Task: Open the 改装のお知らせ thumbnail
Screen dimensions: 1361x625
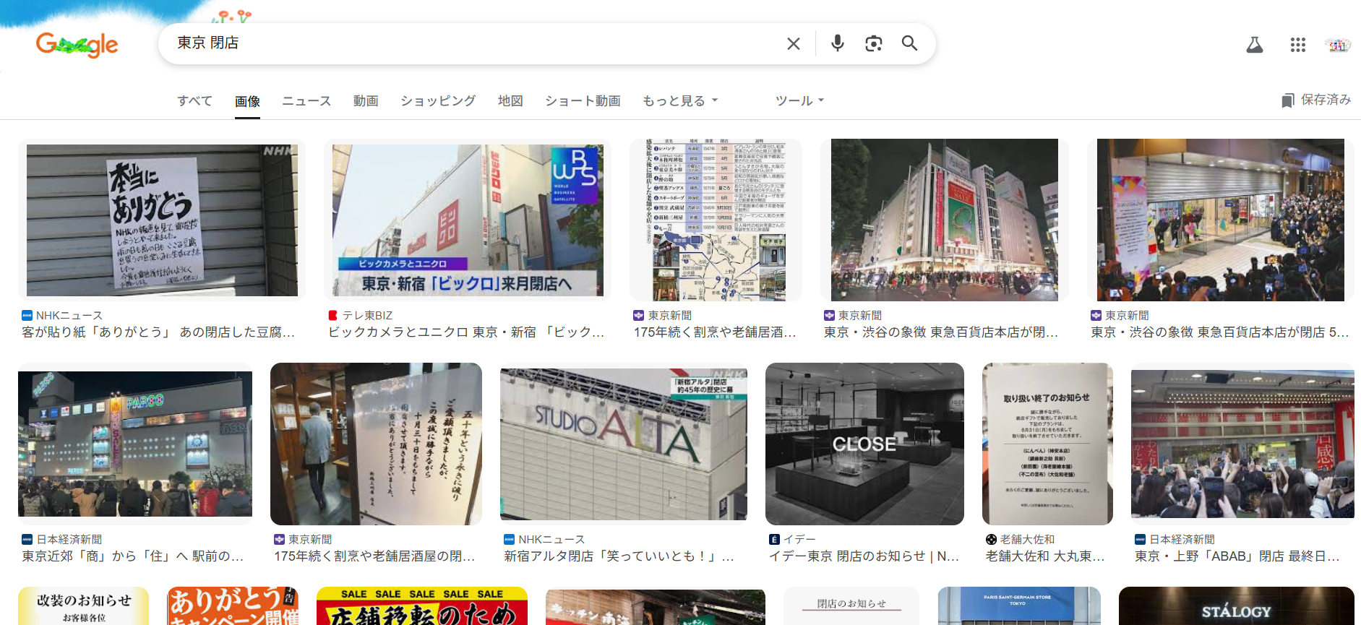Action: coord(83,605)
